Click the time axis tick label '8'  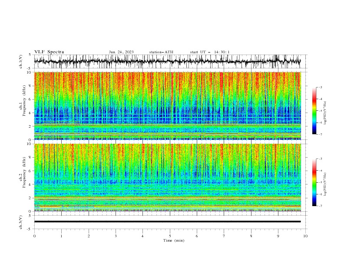click(x=251, y=236)
